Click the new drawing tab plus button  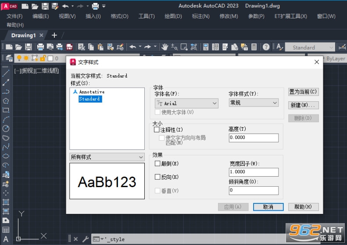(x=54, y=35)
